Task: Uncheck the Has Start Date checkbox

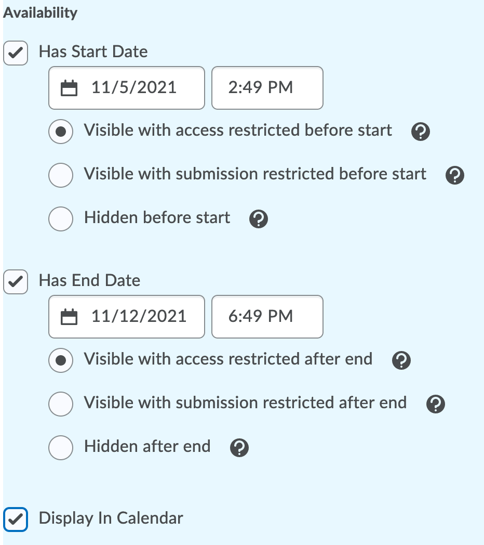Action: (16, 53)
